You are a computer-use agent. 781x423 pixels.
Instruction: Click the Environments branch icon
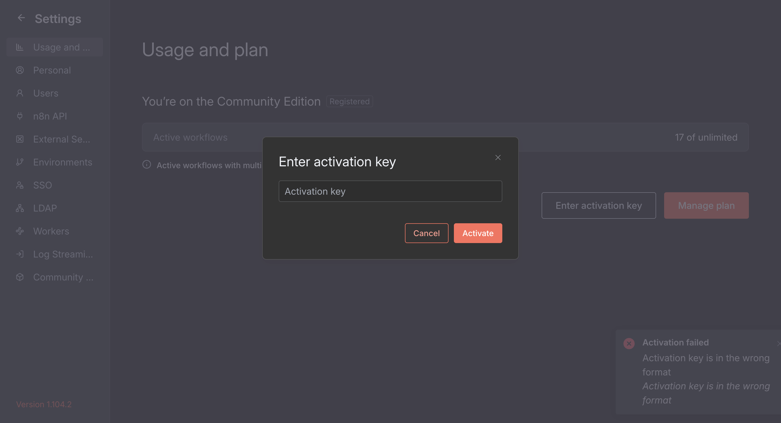pyautogui.click(x=20, y=162)
